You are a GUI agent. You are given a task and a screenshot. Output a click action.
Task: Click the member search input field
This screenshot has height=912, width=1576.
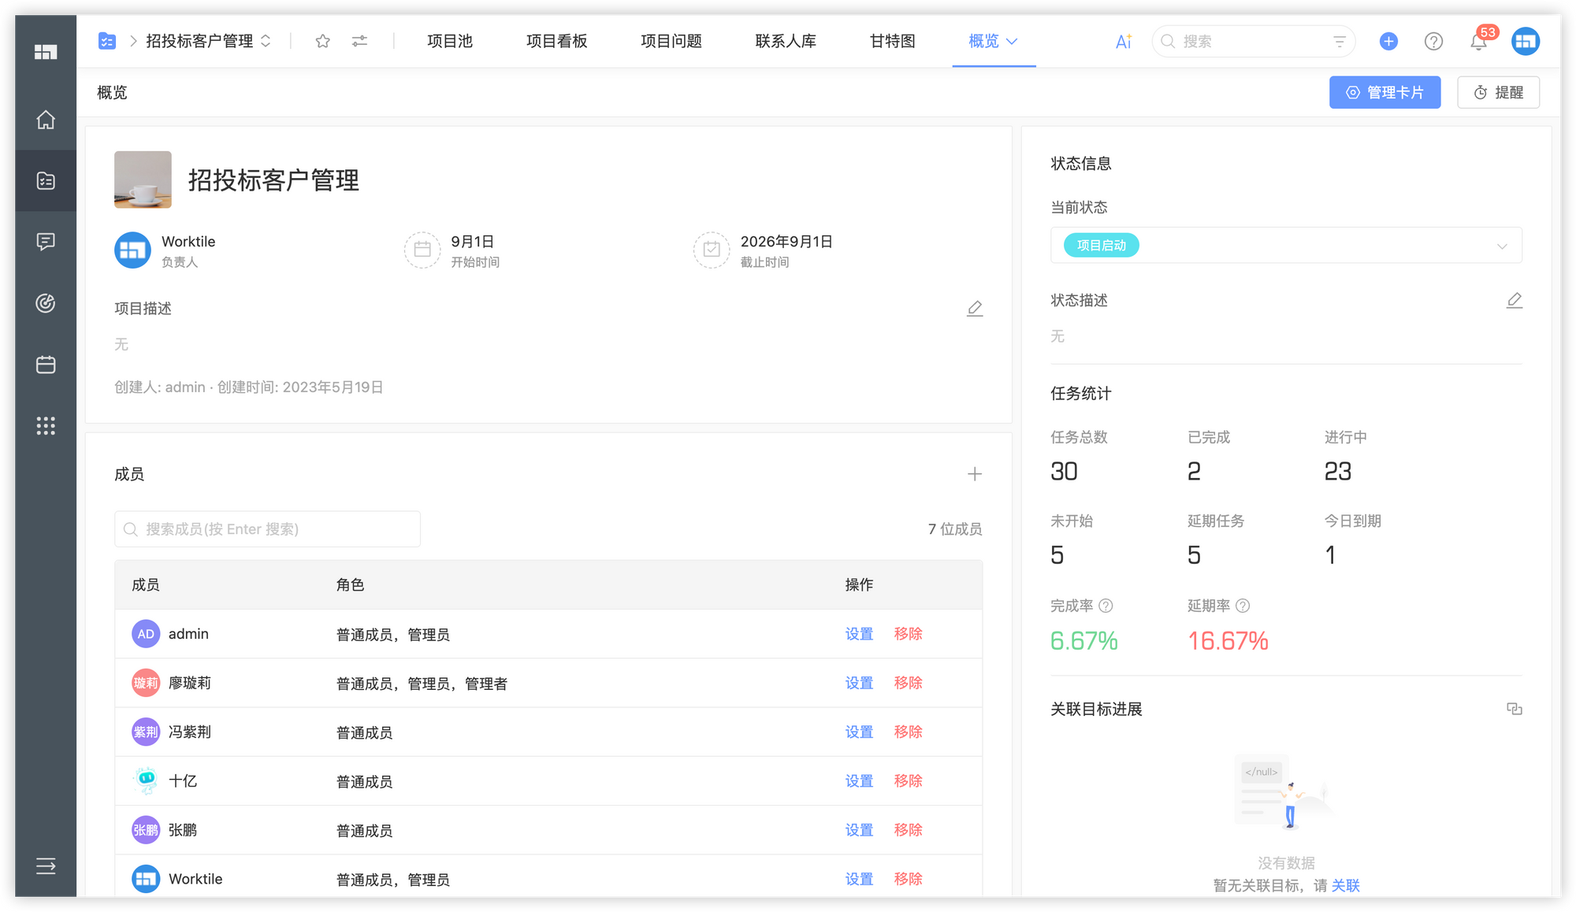(267, 528)
